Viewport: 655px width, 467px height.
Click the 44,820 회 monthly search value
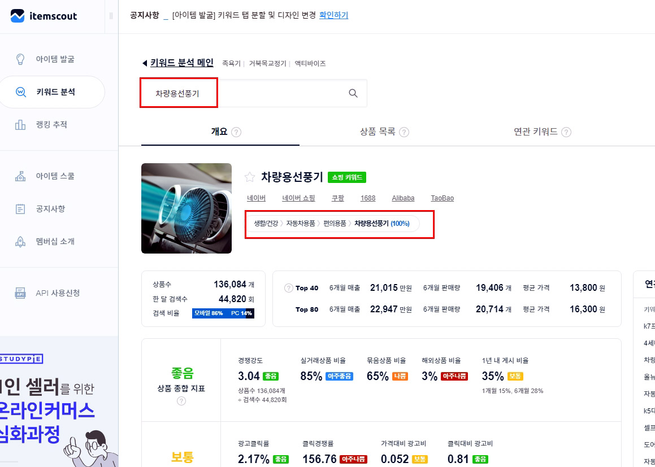coord(236,299)
